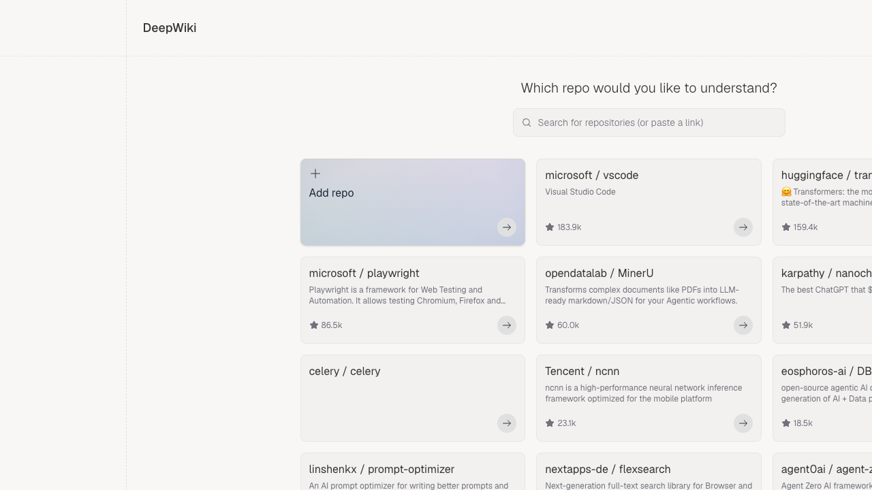Click the 183.9k star count

click(570, 227)
